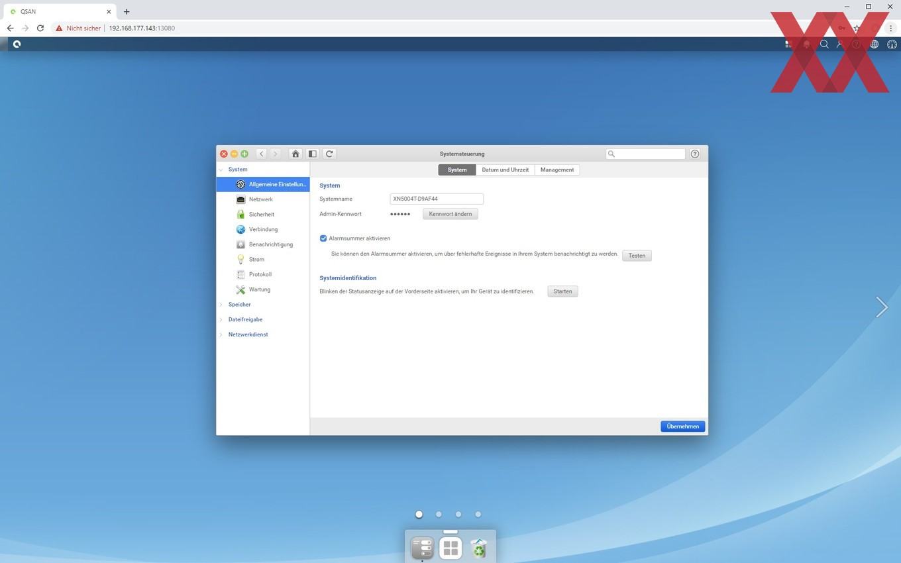Viewport: 901px width, 563px height.
Task: Click the home button in Systemsteuerung toolbar
Action: click(x=295, y=154)
